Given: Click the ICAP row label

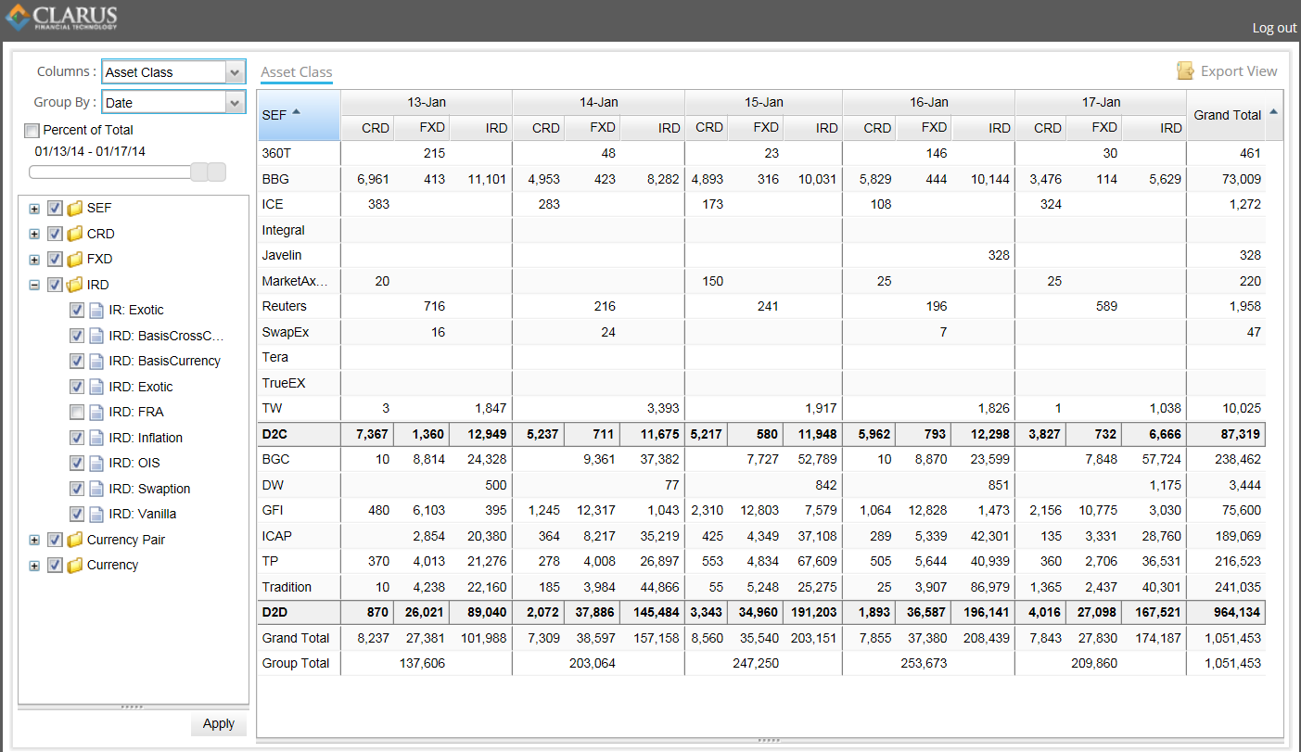Looking at the screenshot, I should click(x=277, y=536).
